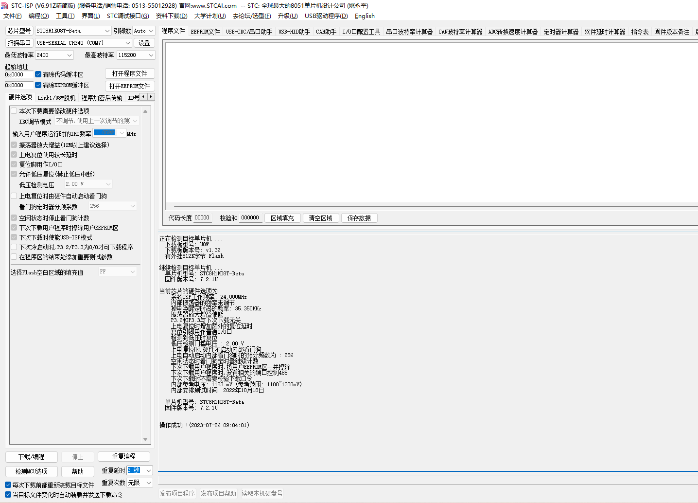The width and height of the screenshot is (698, 503).
Task: Toggle 复位脚用作I/O口 checkbox
Action: pyautogui.click(x=14, y=164)
